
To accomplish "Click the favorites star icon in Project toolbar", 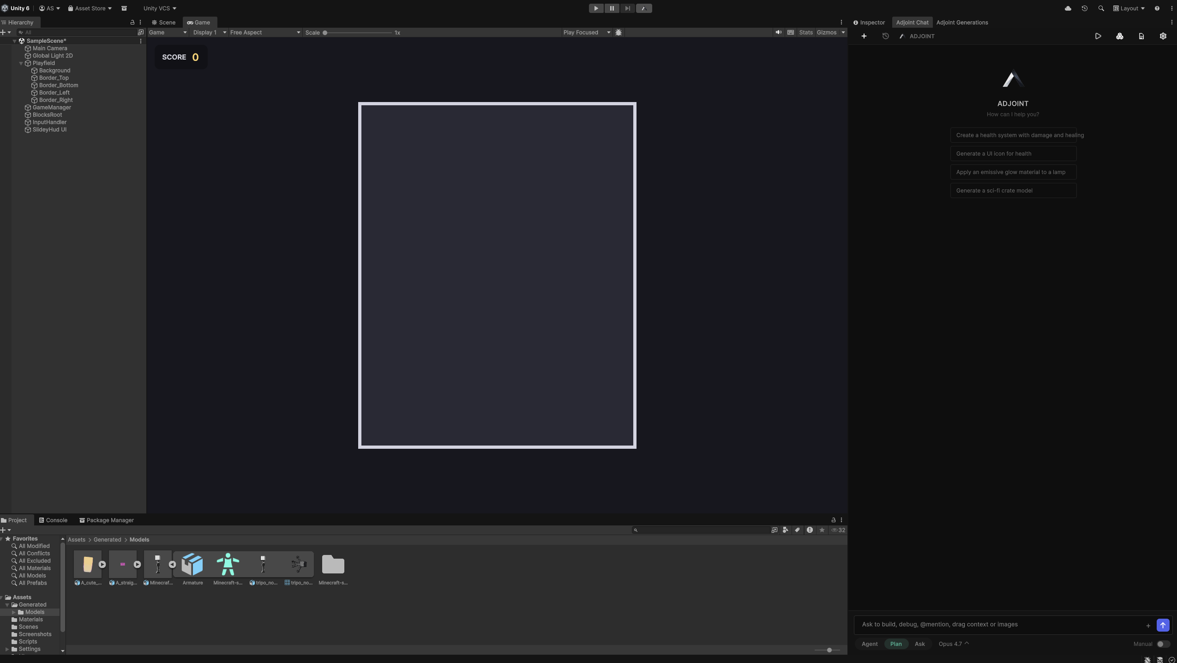I will click(822, 530).
